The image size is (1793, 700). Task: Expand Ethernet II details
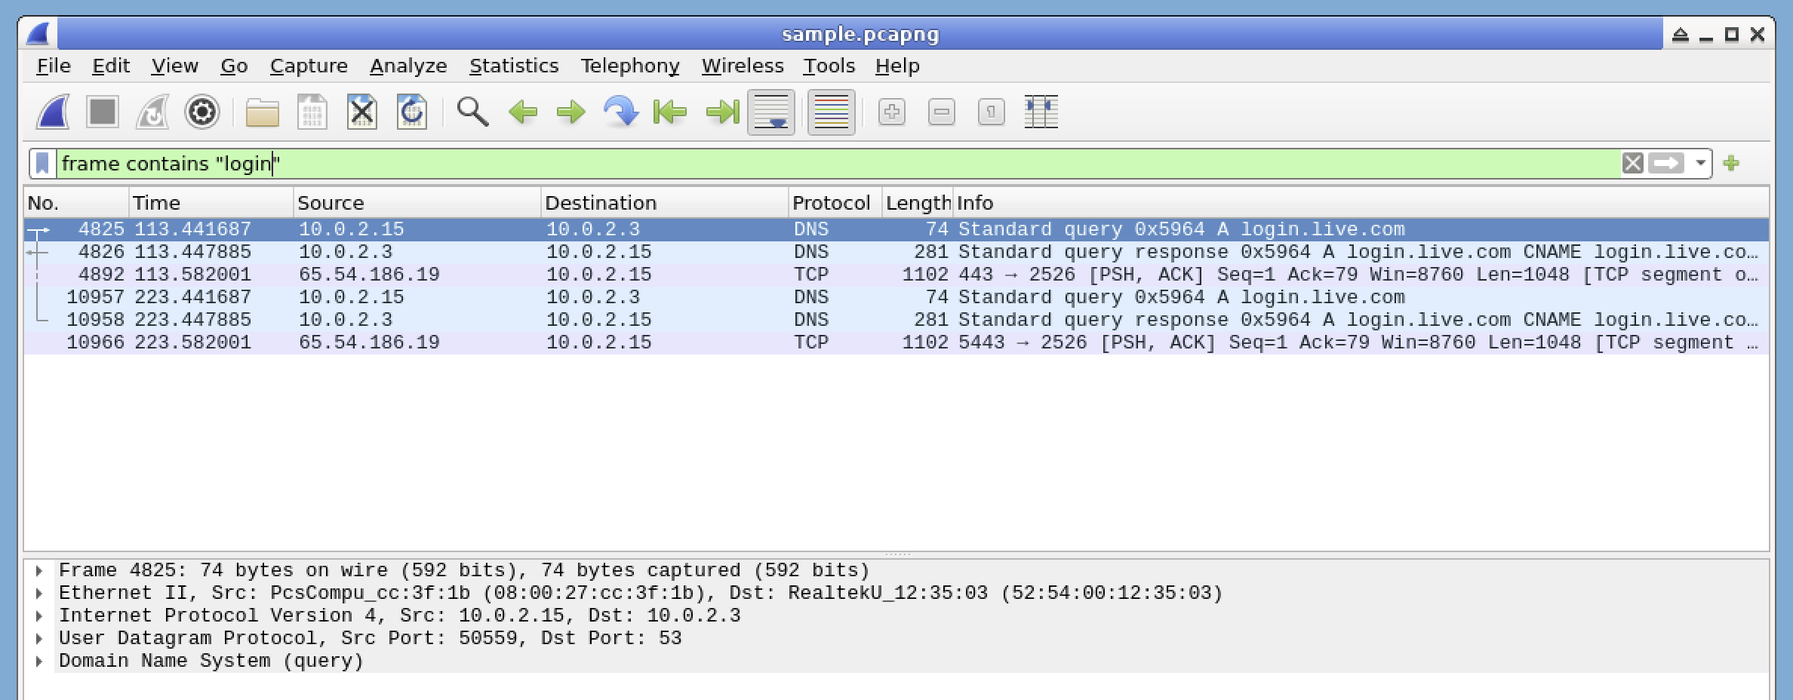(38, 594)
